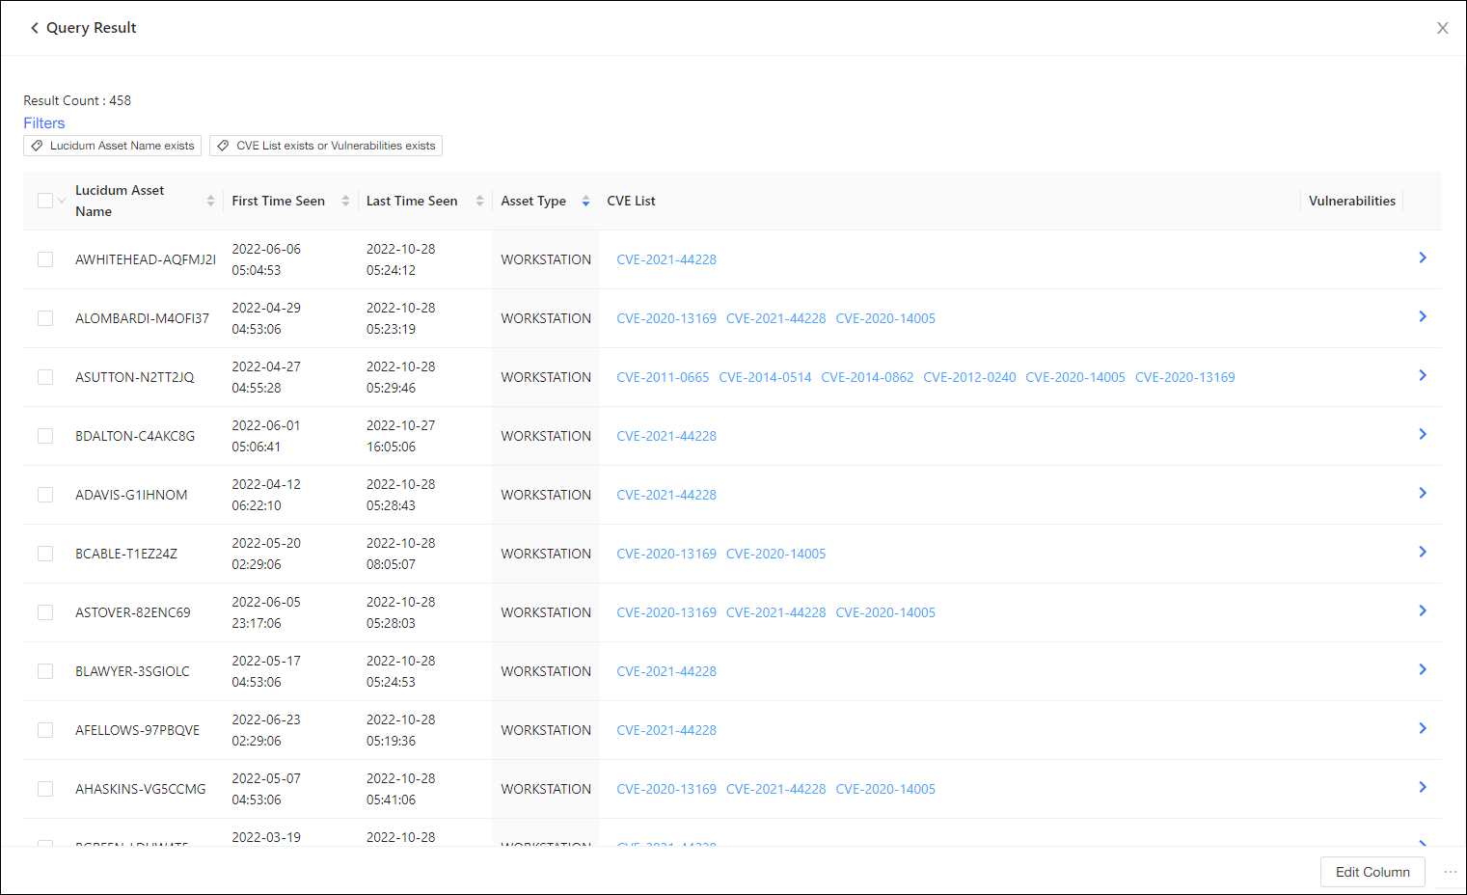Open selection dropdown beside header checkbox
1467x895 pixels.
click(62, 201)
